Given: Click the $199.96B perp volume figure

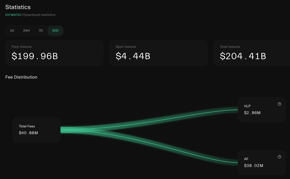Looking at the screenshot, I should [x=35, y=56].
